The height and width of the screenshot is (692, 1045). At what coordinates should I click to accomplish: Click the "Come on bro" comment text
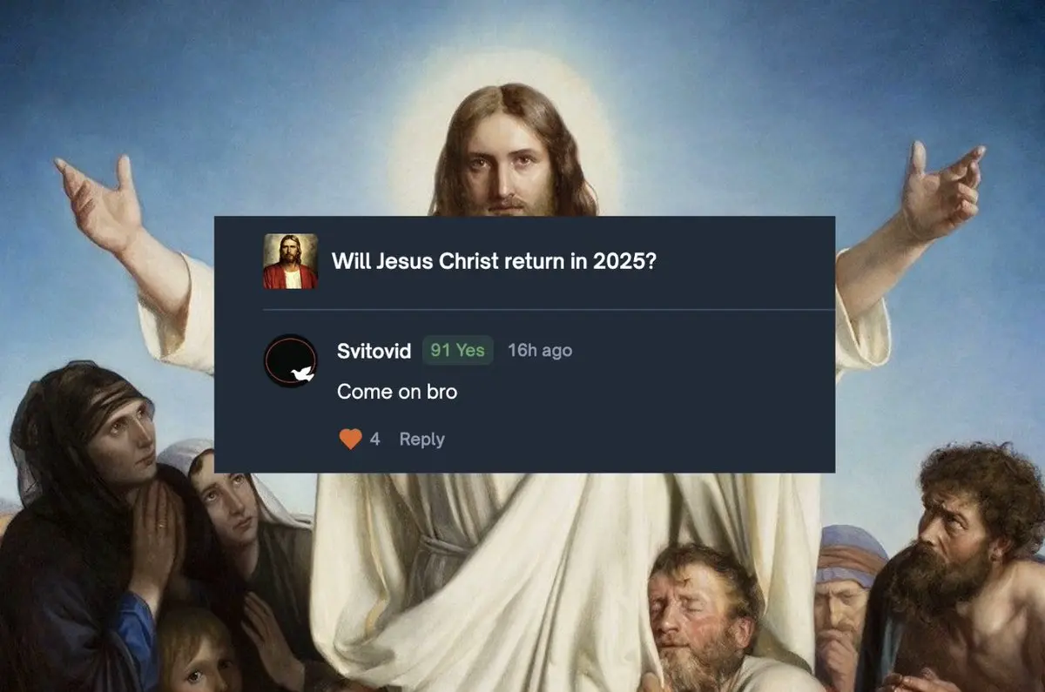pos(397,392)
